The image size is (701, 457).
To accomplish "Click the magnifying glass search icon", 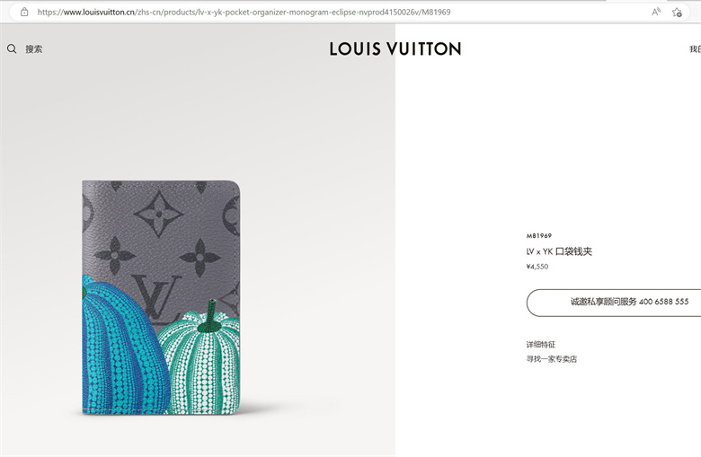I will pyautogui.click(x=12, y=48).
